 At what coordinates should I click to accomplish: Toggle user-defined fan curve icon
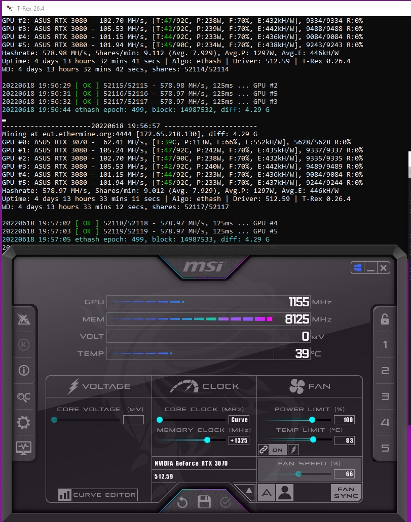[x=285, y=493]
